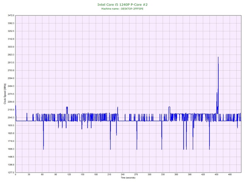
Task: Select the 3033.0 y-axis value
Action: [x=11, y=47]
